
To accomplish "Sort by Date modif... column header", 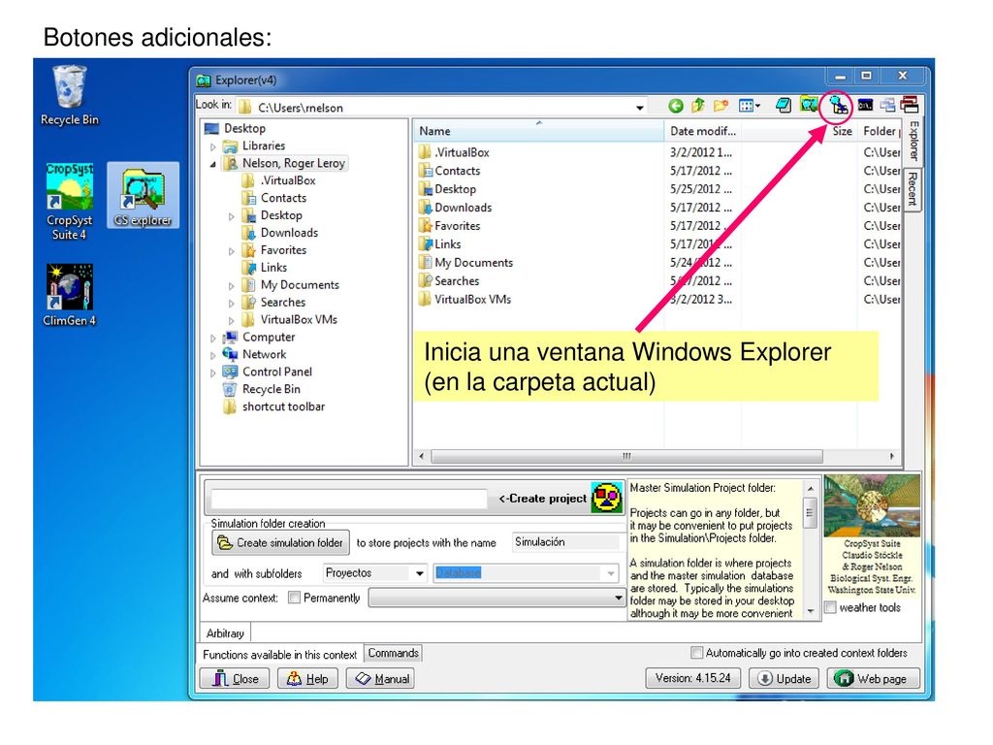I will tap(703, 131).
